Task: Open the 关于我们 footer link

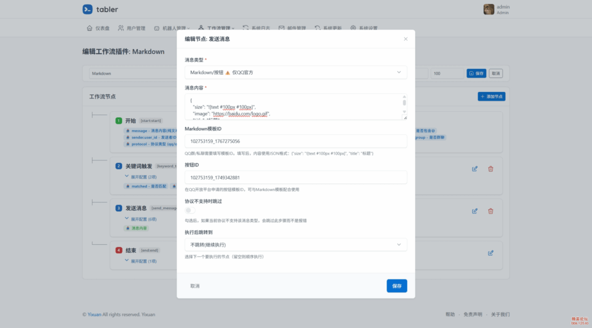Action: coord(500,314)
